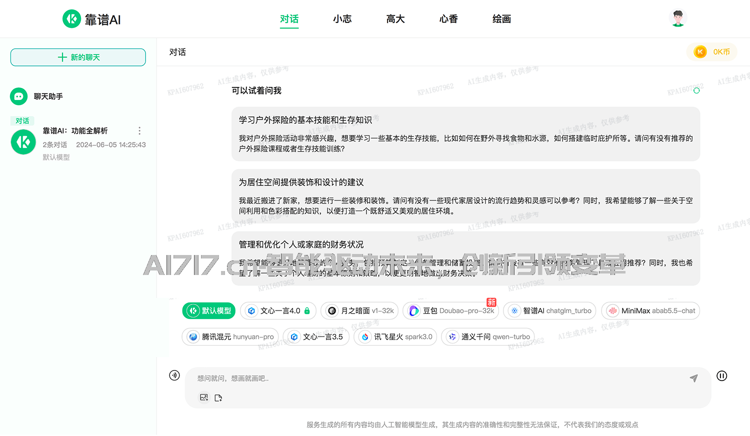Click the green avatar of 靠谱AI conversation
The height and width of the screenshot is (436, 750).
point(23,142)
